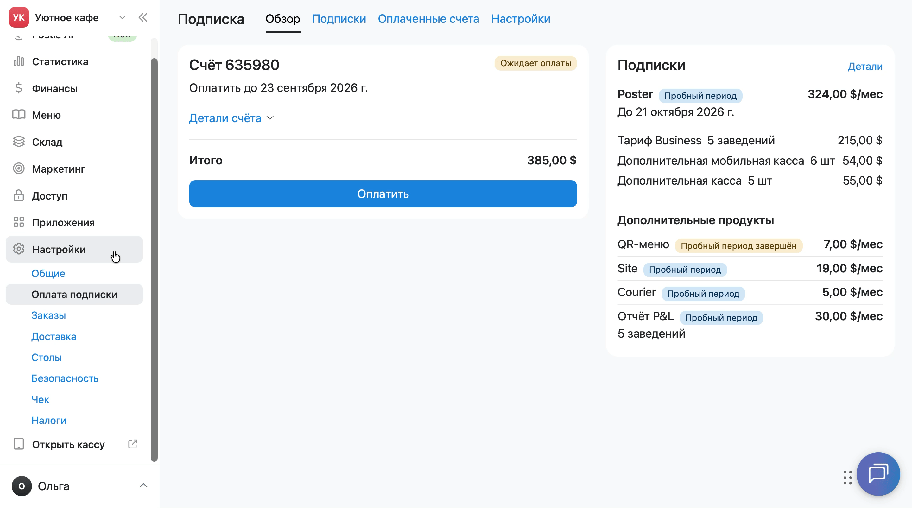
Task: Expand Детали счёта
Action: click(x=231, y=118)
